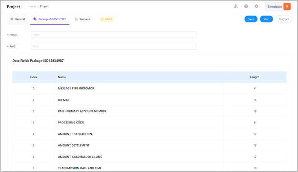Focus the Host input field
The image size is (298, 172).
114,35
